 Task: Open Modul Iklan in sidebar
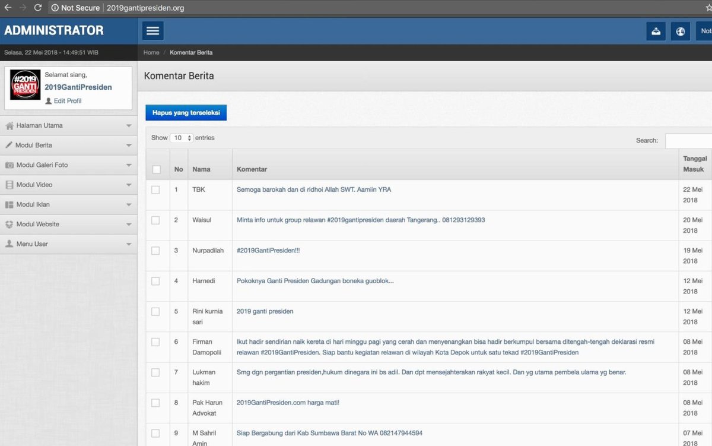click(69, 204)
